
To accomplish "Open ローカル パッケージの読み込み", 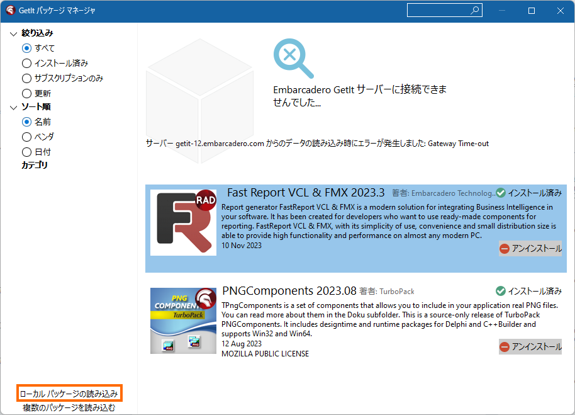I will click(x=69, y=392).
